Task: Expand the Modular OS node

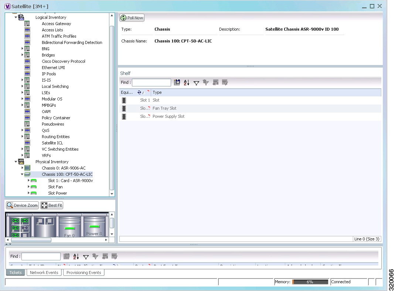Action: [22, 99]
